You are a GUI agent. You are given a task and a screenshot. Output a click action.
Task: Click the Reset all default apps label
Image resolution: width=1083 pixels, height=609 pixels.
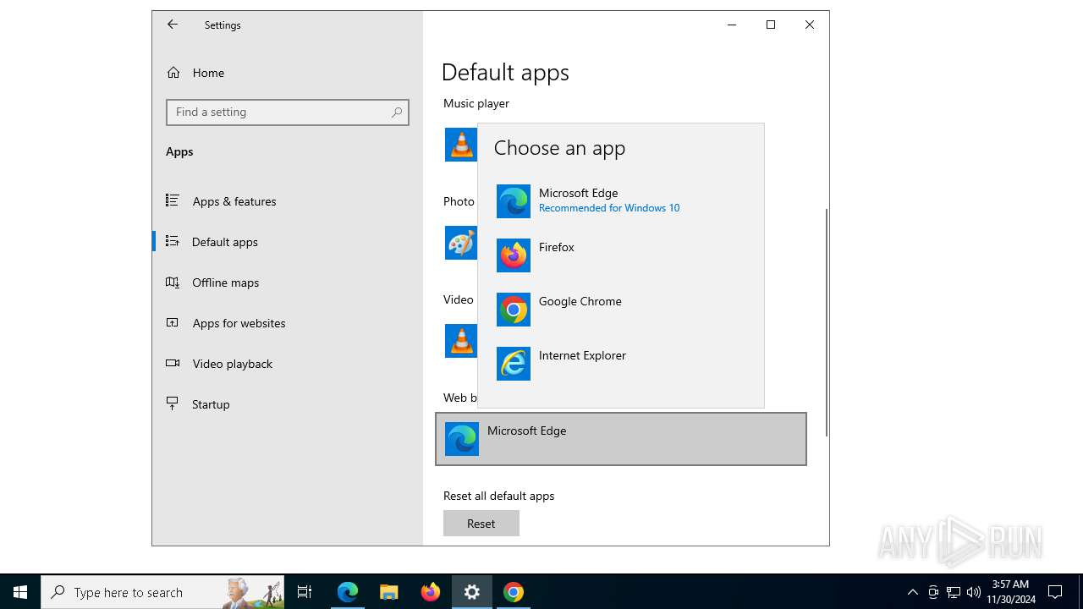click(498, 496)
